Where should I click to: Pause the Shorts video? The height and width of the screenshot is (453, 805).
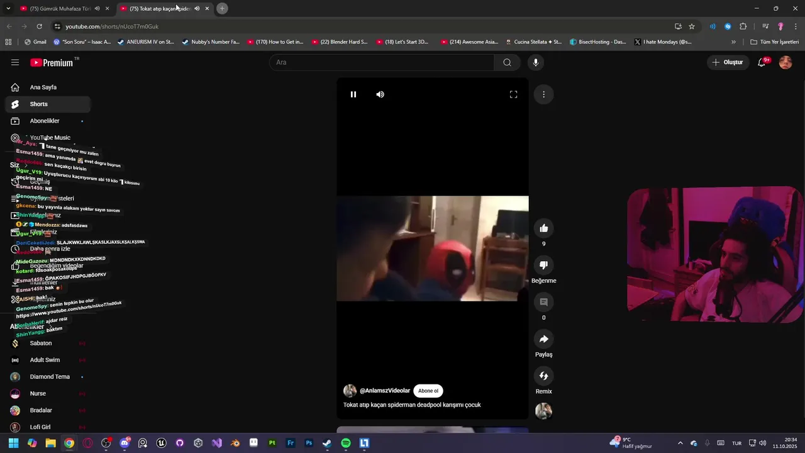pos(353,94)
